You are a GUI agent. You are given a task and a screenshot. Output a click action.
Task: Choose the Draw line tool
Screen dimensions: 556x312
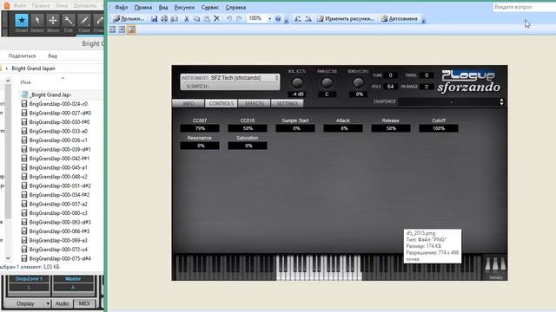[84, 21]
